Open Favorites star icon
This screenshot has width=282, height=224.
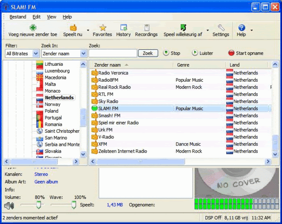[x=103, y=27]
